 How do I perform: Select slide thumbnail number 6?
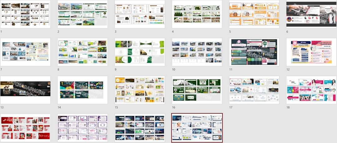(311, 14)
